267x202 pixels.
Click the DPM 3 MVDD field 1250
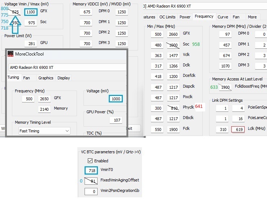pos(122,44)
